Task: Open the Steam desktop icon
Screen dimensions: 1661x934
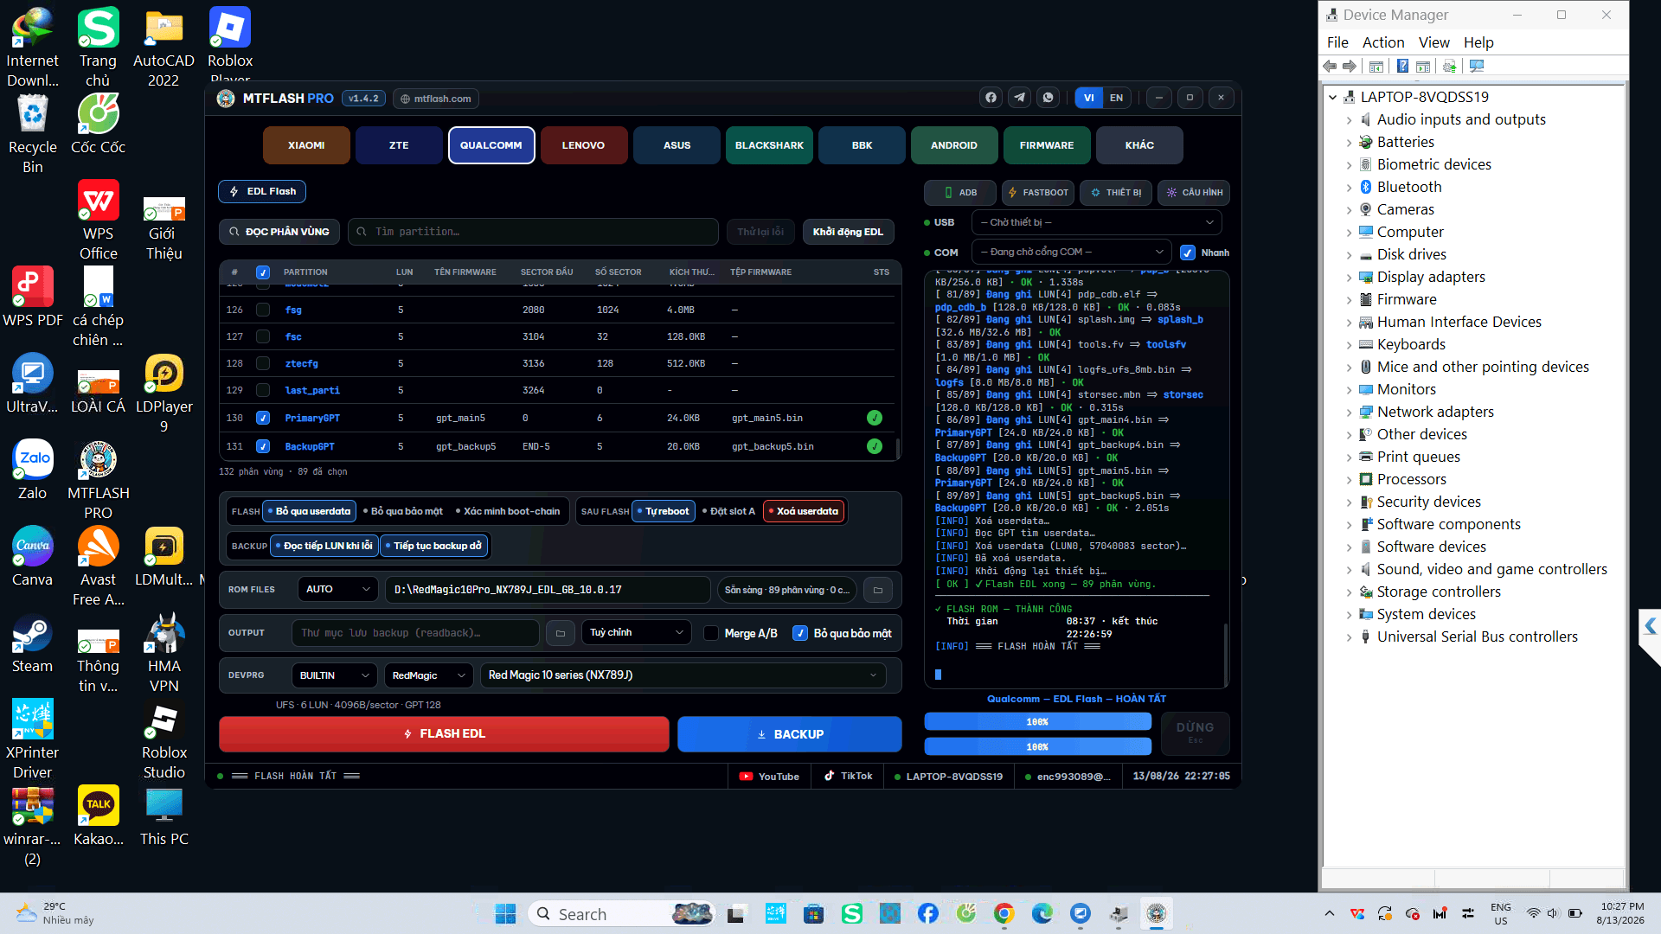Action: [x=32, y=644]
